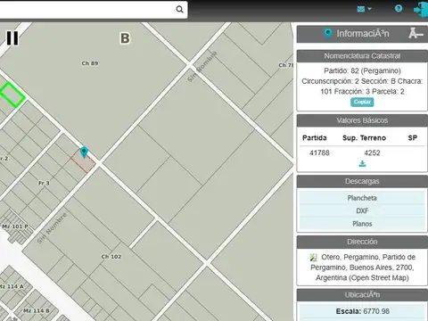Image resolution: width=428 pixels, height=321 pixels.
Task: Click the Partida value 41788
Action: tap(319, 152)
